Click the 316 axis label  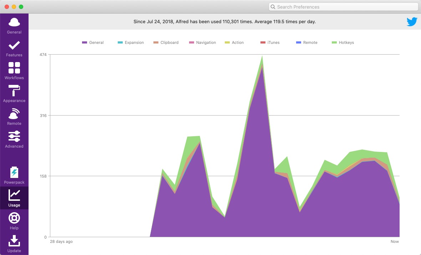click(43, 116)
